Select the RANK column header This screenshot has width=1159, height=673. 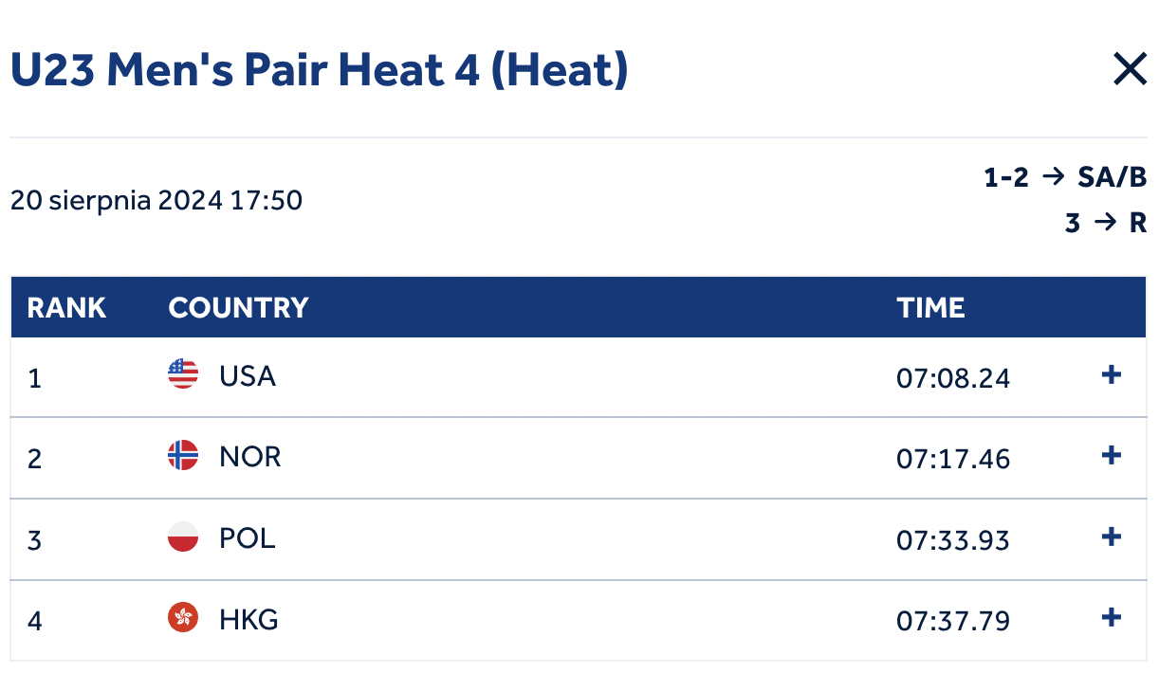tap(66, 308)
